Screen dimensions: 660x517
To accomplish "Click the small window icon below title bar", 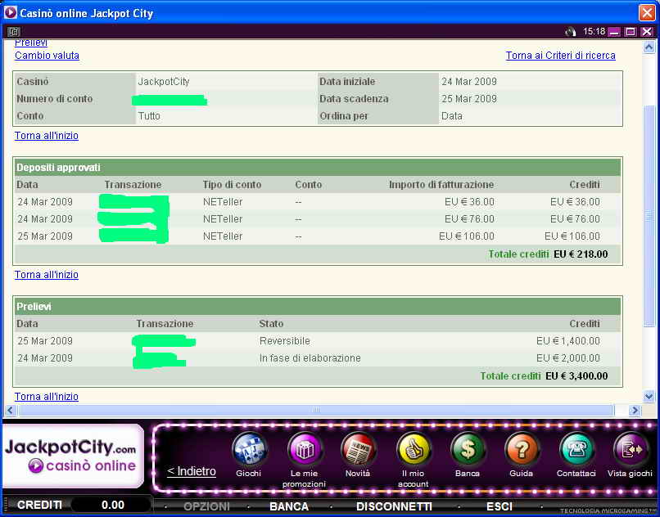I will pos(13,32).
